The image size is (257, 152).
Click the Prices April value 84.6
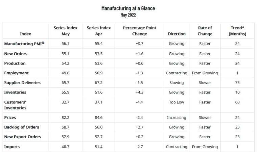point(99,118)
